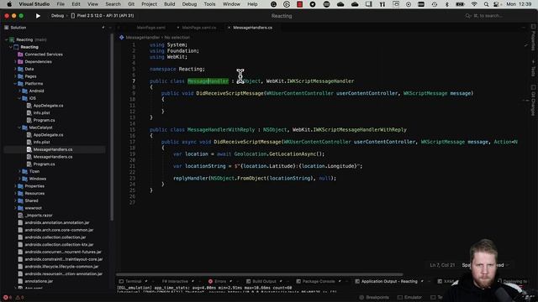538x302 pixels.
Task: Click the Reacting solution icon at tree root
Action: pyautogui.click(x=12, y=39)
